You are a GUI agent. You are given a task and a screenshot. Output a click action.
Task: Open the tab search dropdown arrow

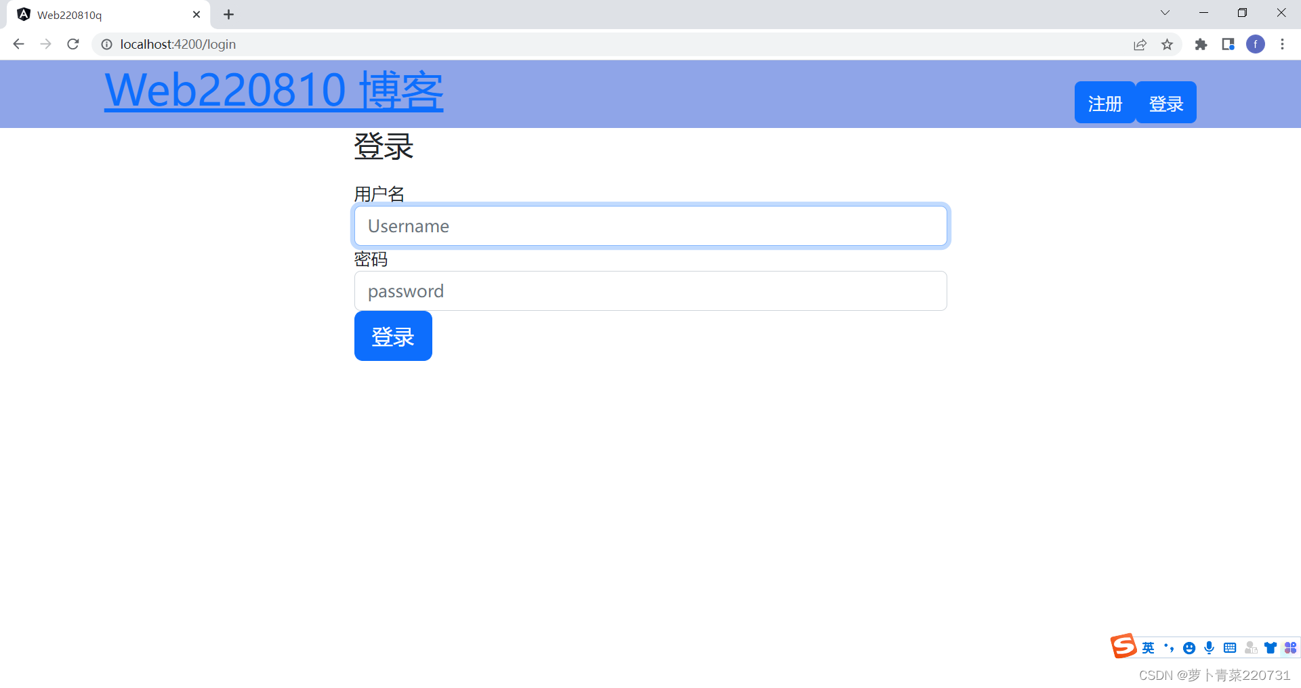[1164, 12]
